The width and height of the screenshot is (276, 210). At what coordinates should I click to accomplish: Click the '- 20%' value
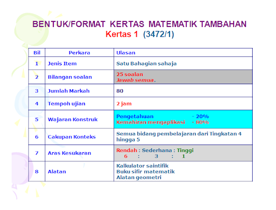pos(200,116)
